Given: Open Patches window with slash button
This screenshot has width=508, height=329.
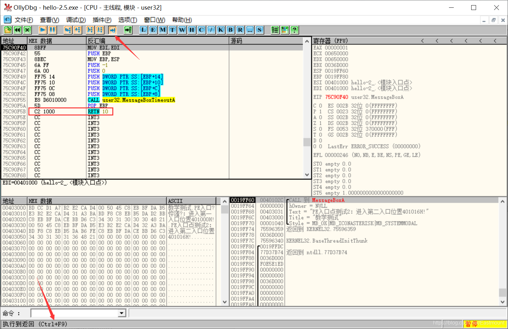Looking at the screenshot, I should click(211, 30).
